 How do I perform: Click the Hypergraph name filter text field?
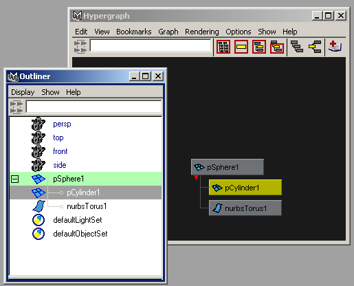151,45
